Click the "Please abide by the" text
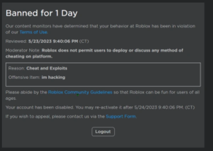Screen dimensions: 213x151 [26, 92]
